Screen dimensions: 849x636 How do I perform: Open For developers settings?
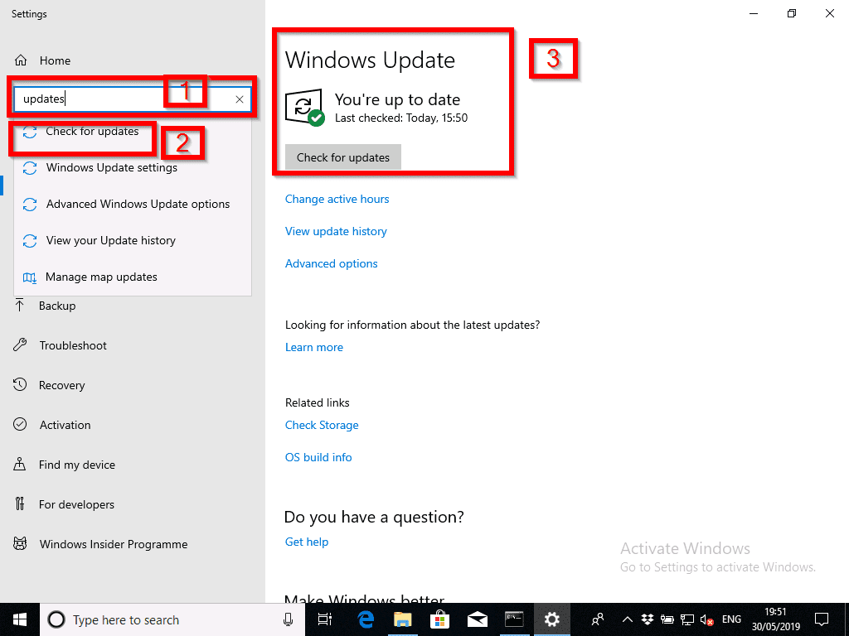tap(76, 504)
